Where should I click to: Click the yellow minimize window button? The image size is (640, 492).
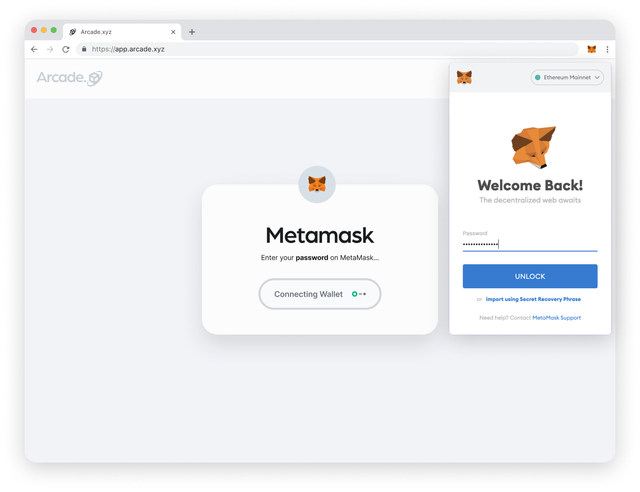[44, 30]
